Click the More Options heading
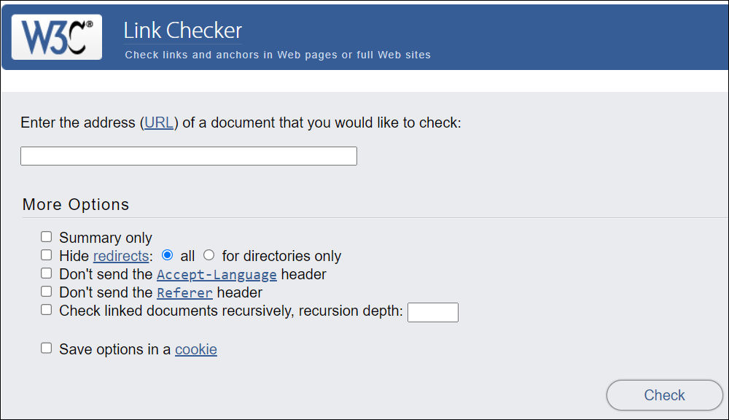 pyautogui.click(x=75, y=205)
